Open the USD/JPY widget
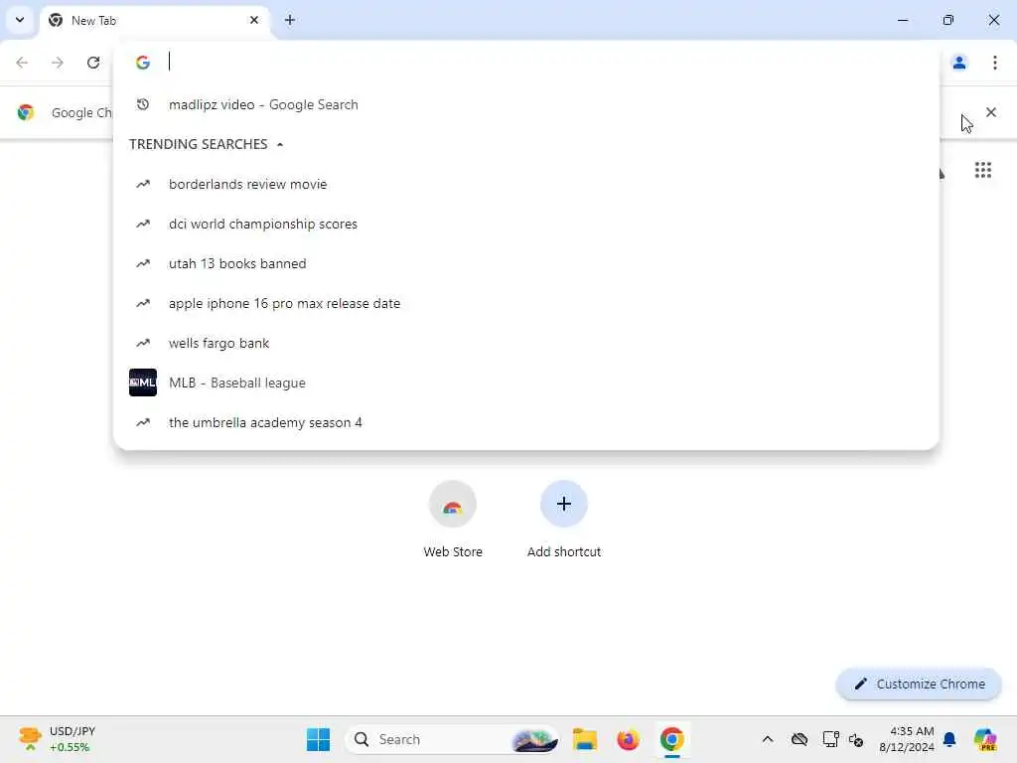 (57, 739)
